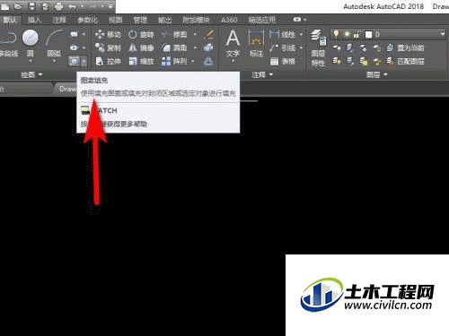Switch to the Default (默认) ribbon tab
Screen dimensions: 449x336
[10, 20]
